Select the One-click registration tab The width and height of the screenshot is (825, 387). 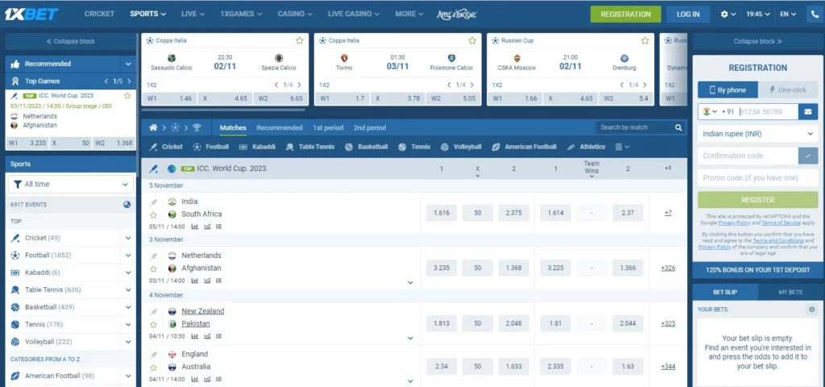(788, 90)
